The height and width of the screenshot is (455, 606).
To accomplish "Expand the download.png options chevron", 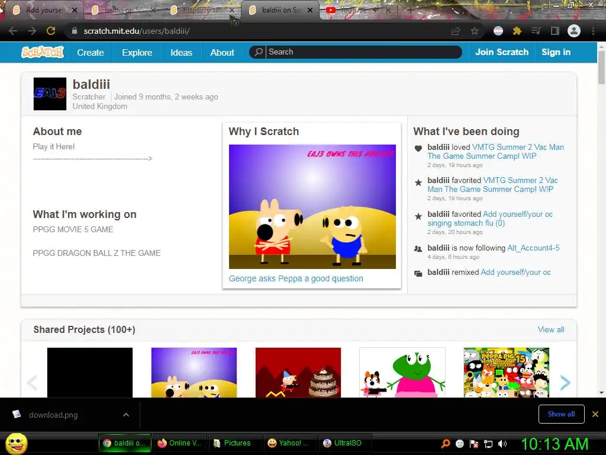I will click(126, 415).
